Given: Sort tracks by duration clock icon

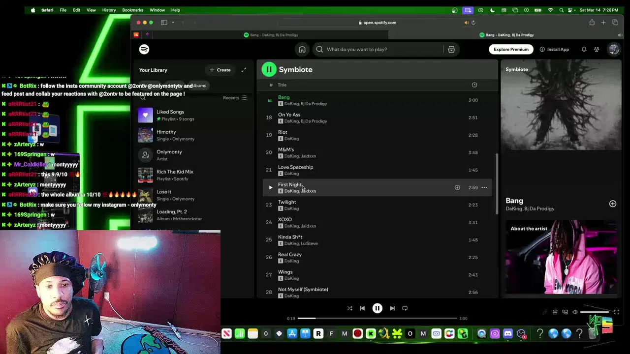Looking at the screenshot, I should pyautogui.click(x=474, y=85).
